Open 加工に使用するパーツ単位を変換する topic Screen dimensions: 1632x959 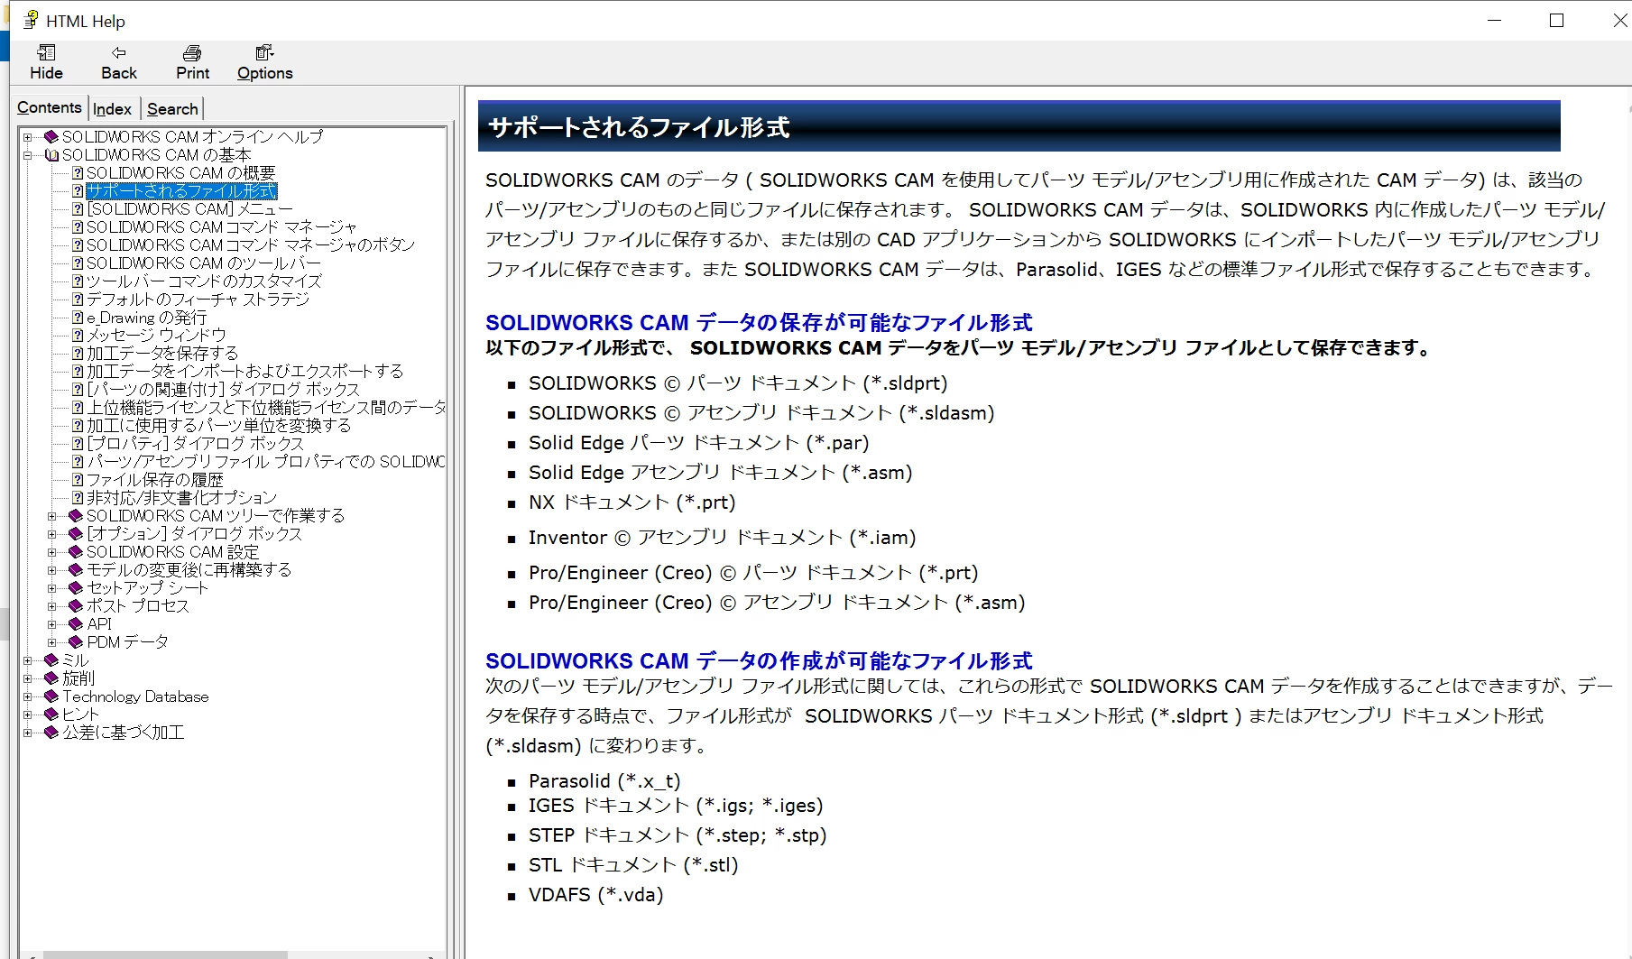tap(218, 426)
